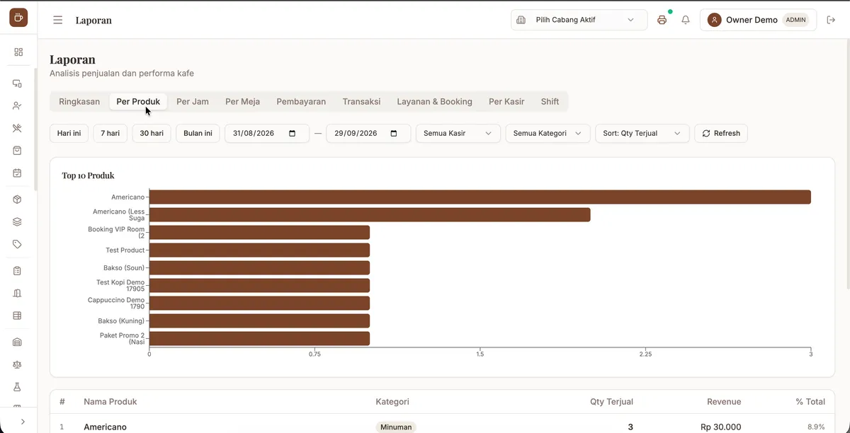Open the price tag icon in sidebar
The height and width of the screenshot is (433, 850).
click(x=18, y=244)
